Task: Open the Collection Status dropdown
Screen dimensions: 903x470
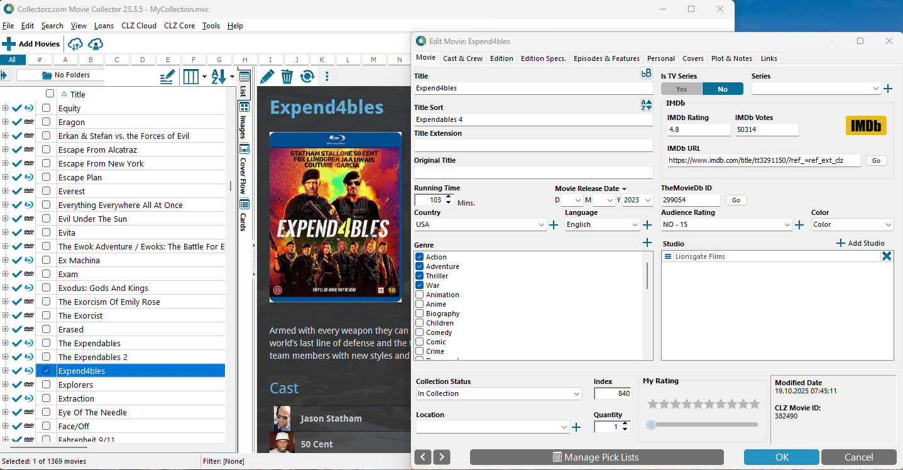Action: pos(577,394)
